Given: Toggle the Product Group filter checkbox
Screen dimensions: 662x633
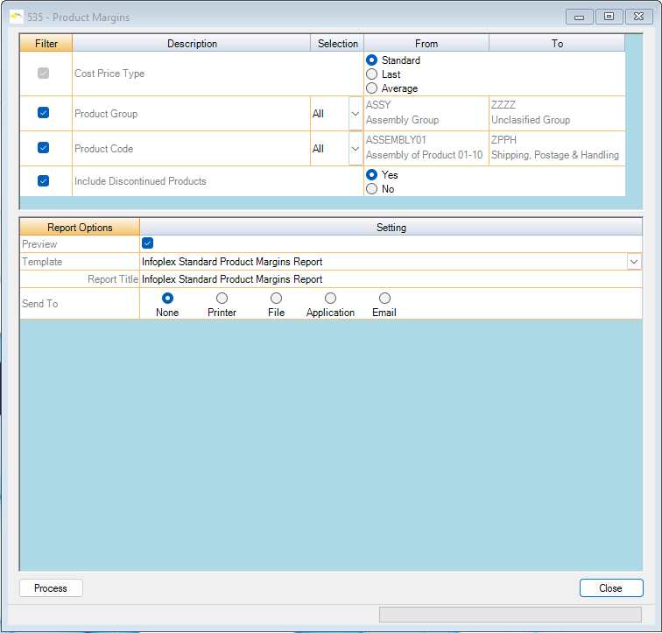Looking at the screenshot, I should [43, 113].
